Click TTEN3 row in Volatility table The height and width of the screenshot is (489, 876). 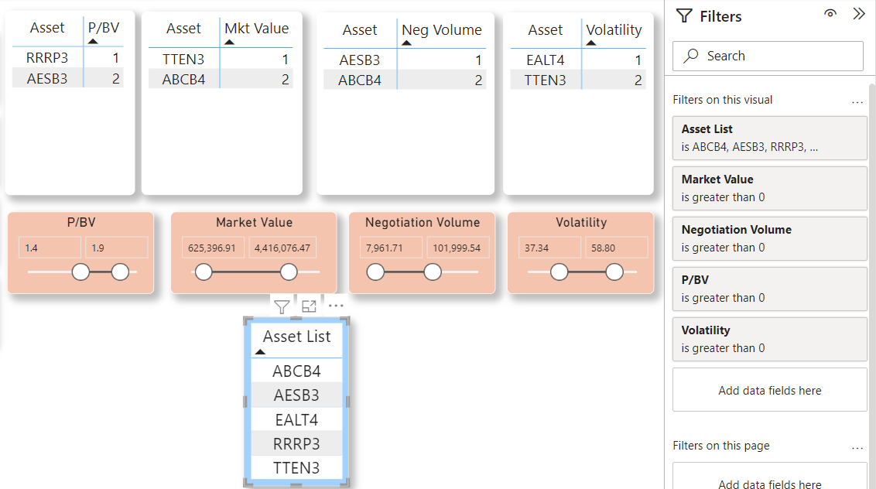[x=578, y=80]
